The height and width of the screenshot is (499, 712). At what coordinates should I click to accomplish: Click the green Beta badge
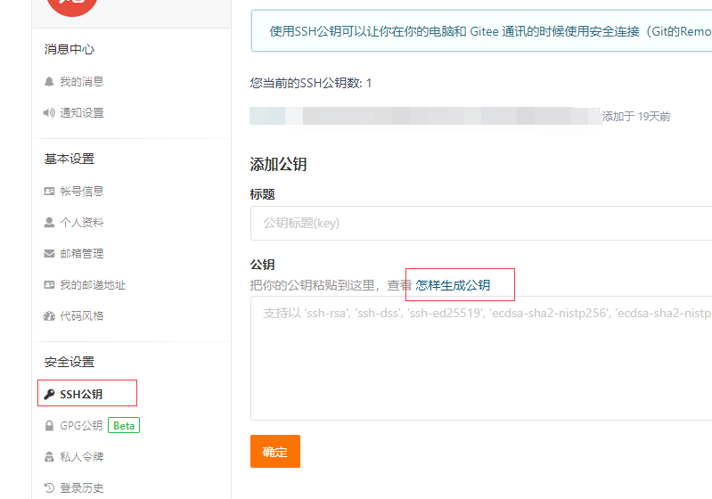coord(124,425)
